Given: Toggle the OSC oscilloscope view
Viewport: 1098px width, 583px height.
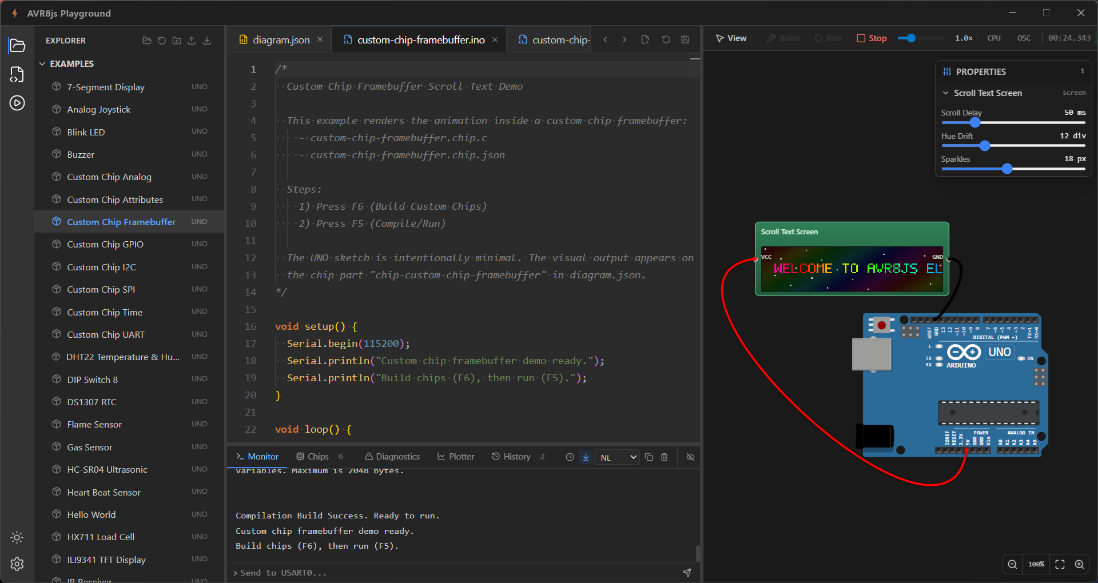Looking at the screenshot, I should click(x=1024, y=38).
